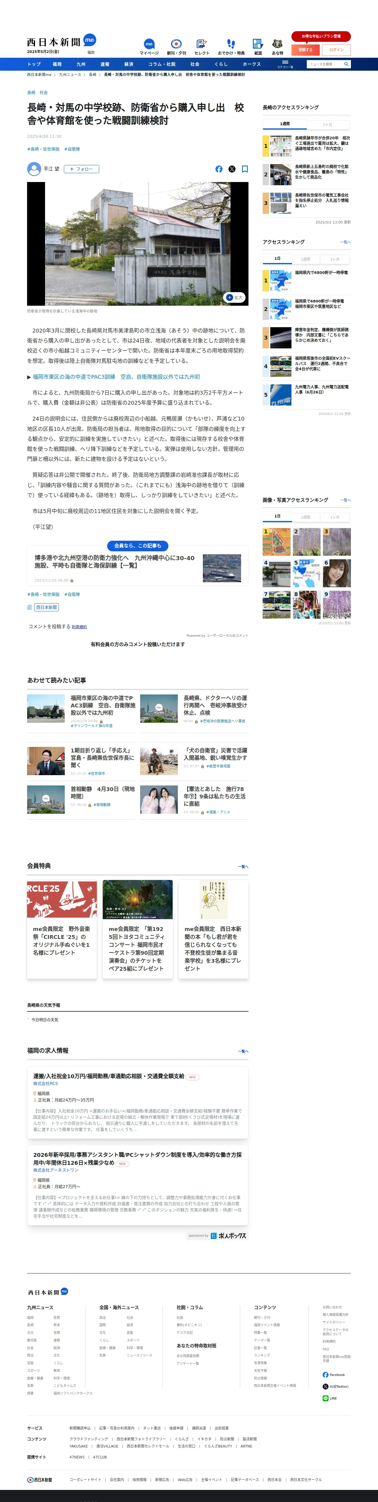This screenshot has height=1502, width=378.
Task: Share the article on Facebook
Action: pyautogui.click(x=219, y=169)
